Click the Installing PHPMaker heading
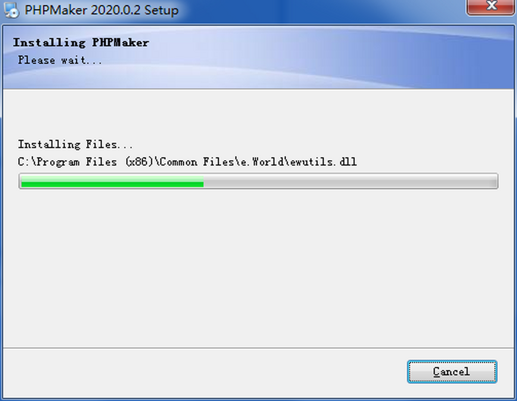 pyautogui.click(x=81, y=42)
